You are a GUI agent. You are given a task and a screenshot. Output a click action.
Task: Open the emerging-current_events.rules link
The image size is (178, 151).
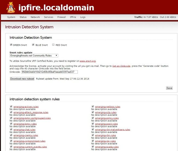(30, 147)
